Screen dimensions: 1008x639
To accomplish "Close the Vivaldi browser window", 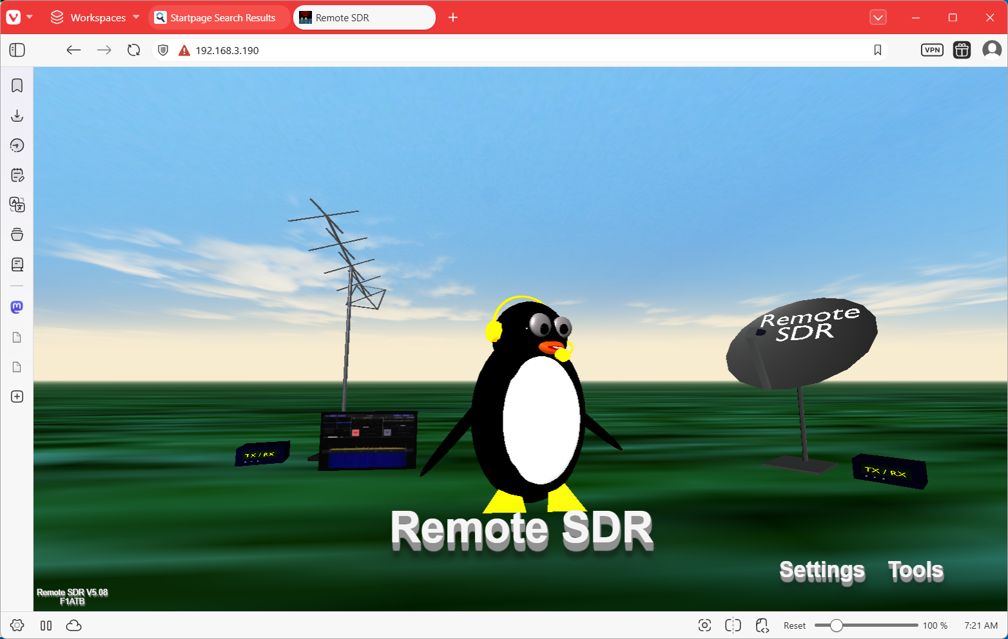I will point(990,17).
